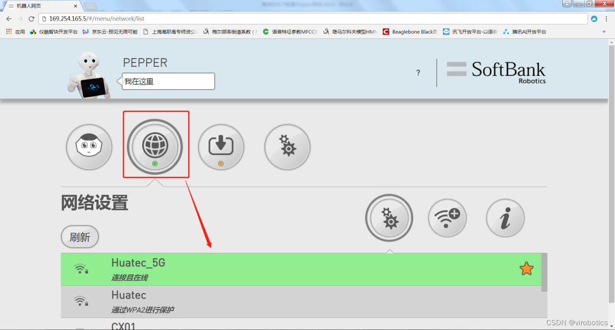615x330 pixels.
Task: Select the Huatec_5G network name
Action: 138,263
